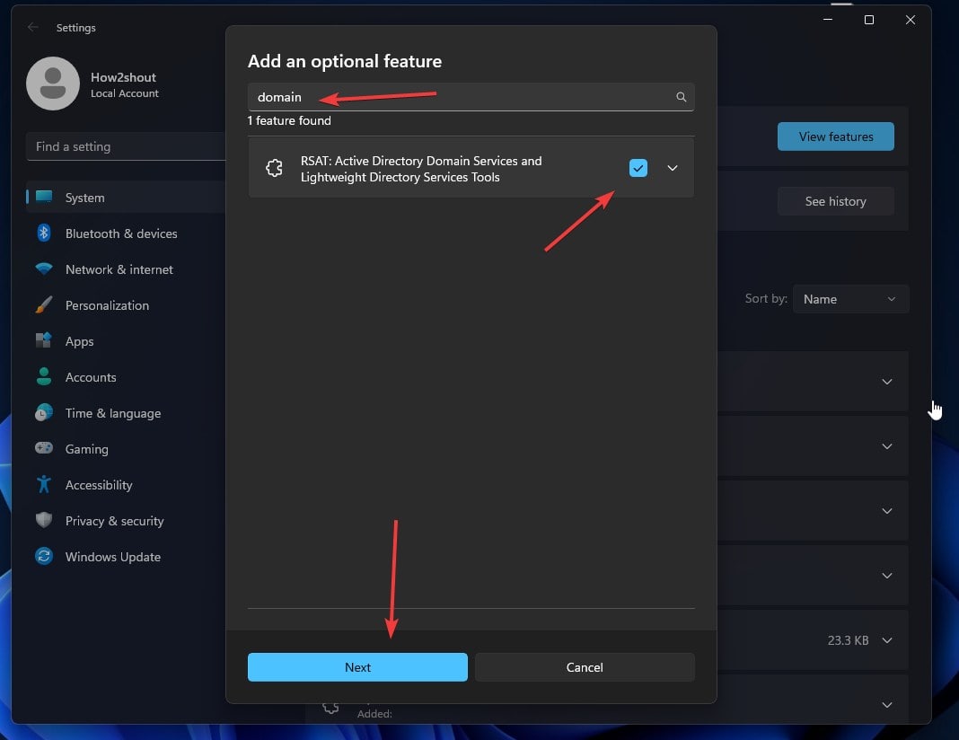
Task: Select Accessibility in the sidebar
Action: pyautogui.click(x=126, y=484)
